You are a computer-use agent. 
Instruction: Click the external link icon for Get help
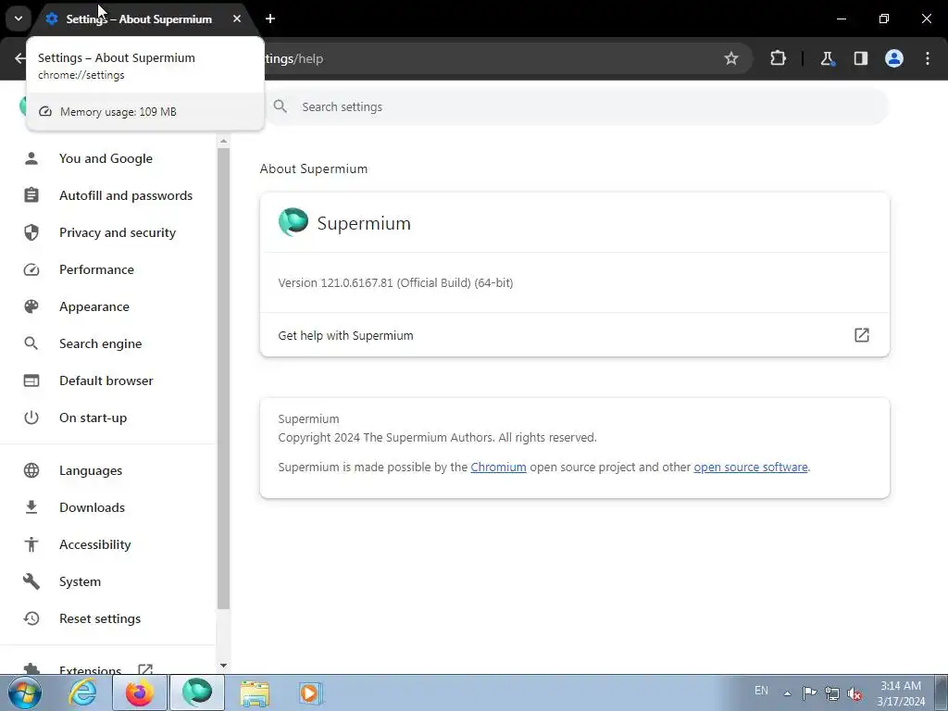(862, 335)
